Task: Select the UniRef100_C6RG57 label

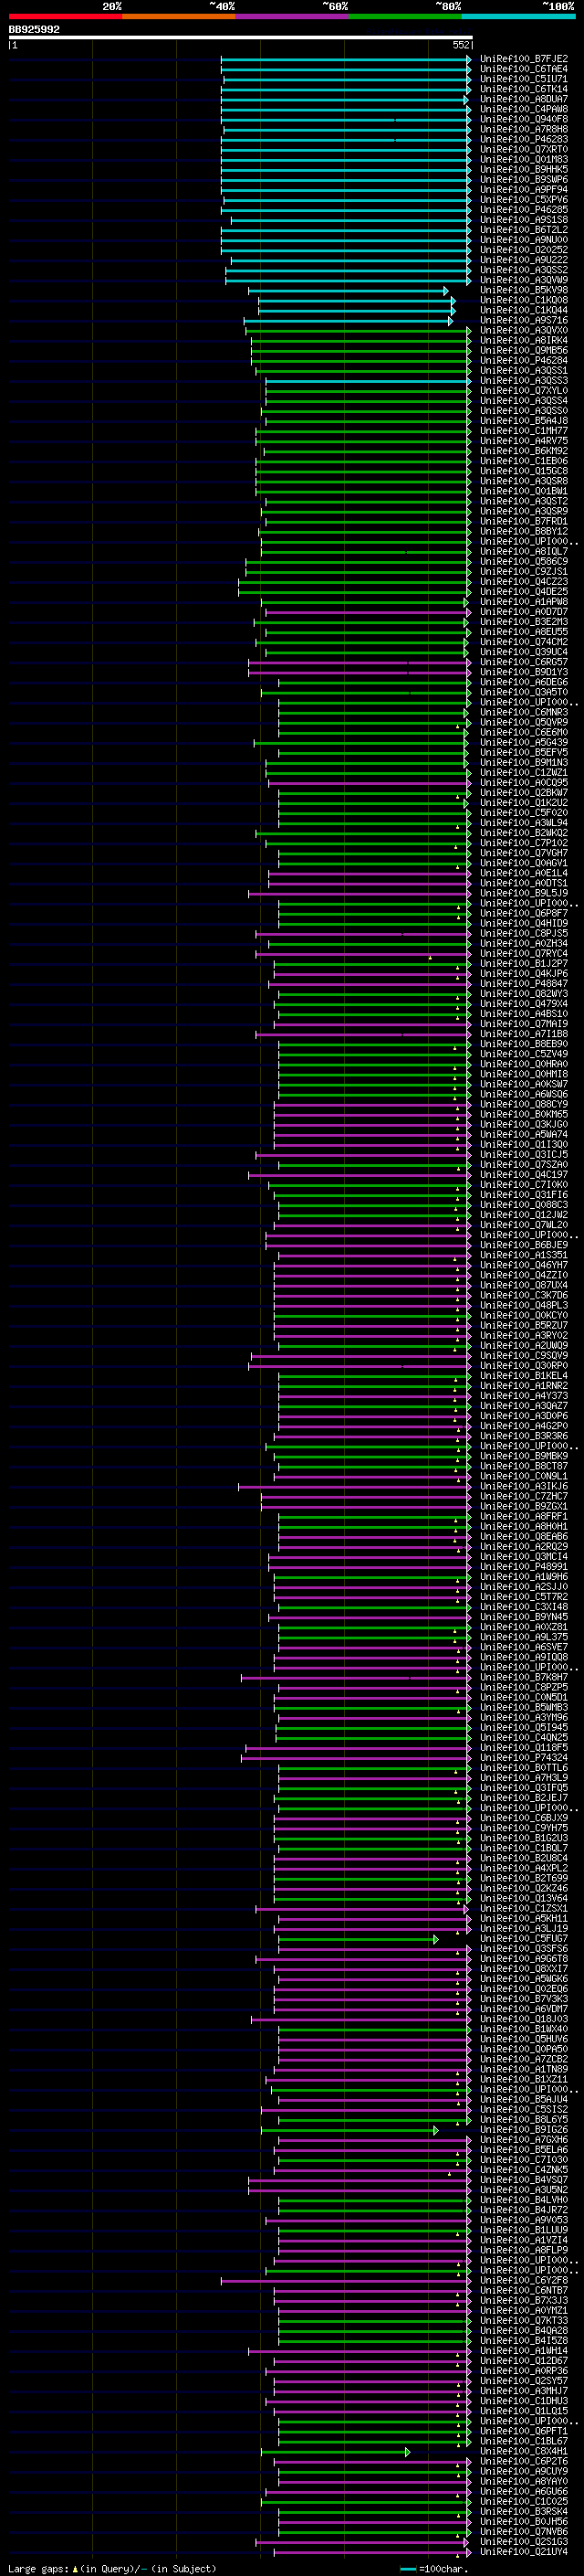Action: coord(524,662)
